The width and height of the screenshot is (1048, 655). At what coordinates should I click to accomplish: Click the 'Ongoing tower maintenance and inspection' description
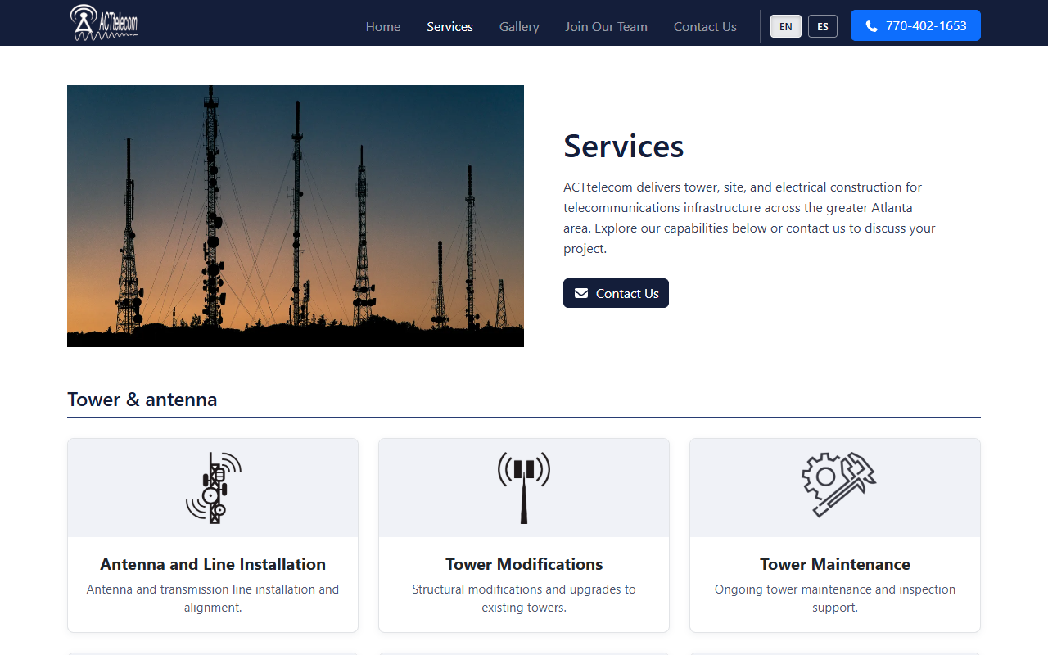tap(835, 599)
